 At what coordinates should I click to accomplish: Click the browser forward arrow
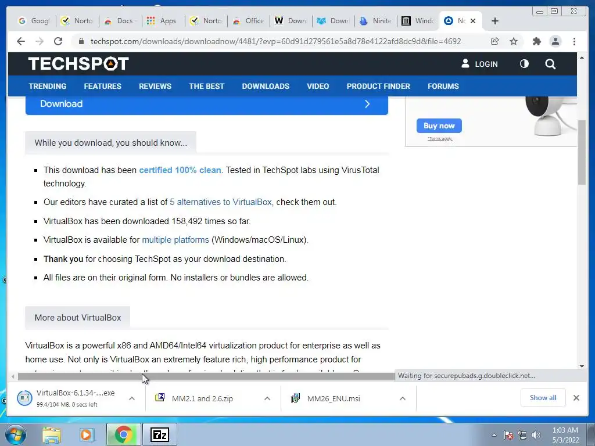point(40,41)
